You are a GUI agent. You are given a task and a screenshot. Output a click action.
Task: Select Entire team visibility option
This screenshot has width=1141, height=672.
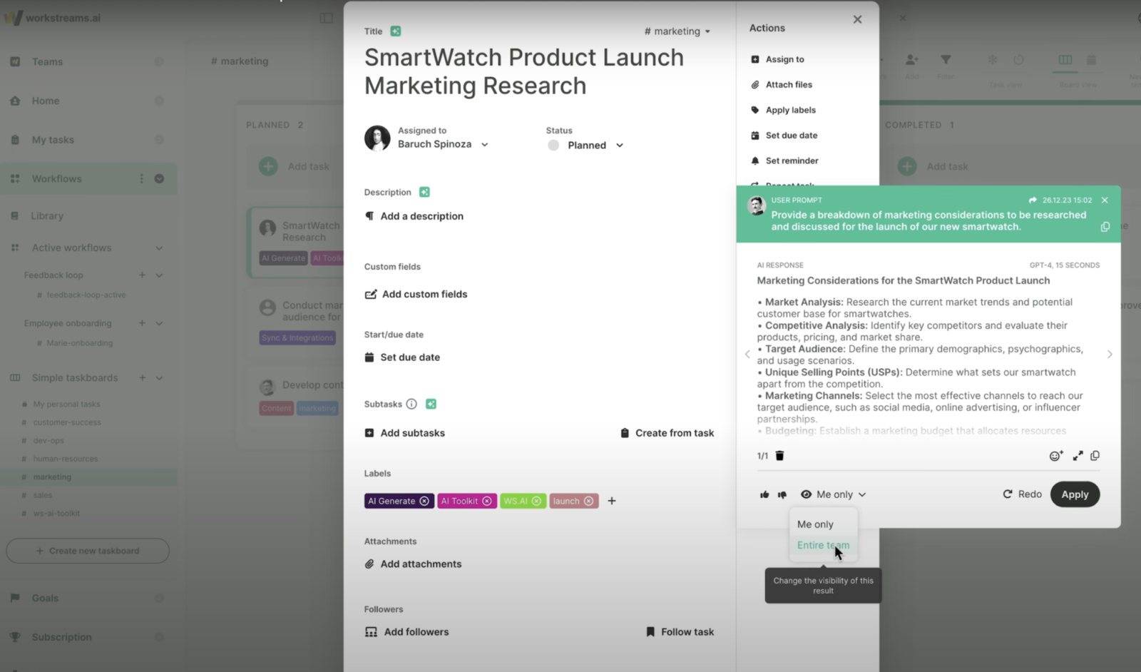[823, 545]
